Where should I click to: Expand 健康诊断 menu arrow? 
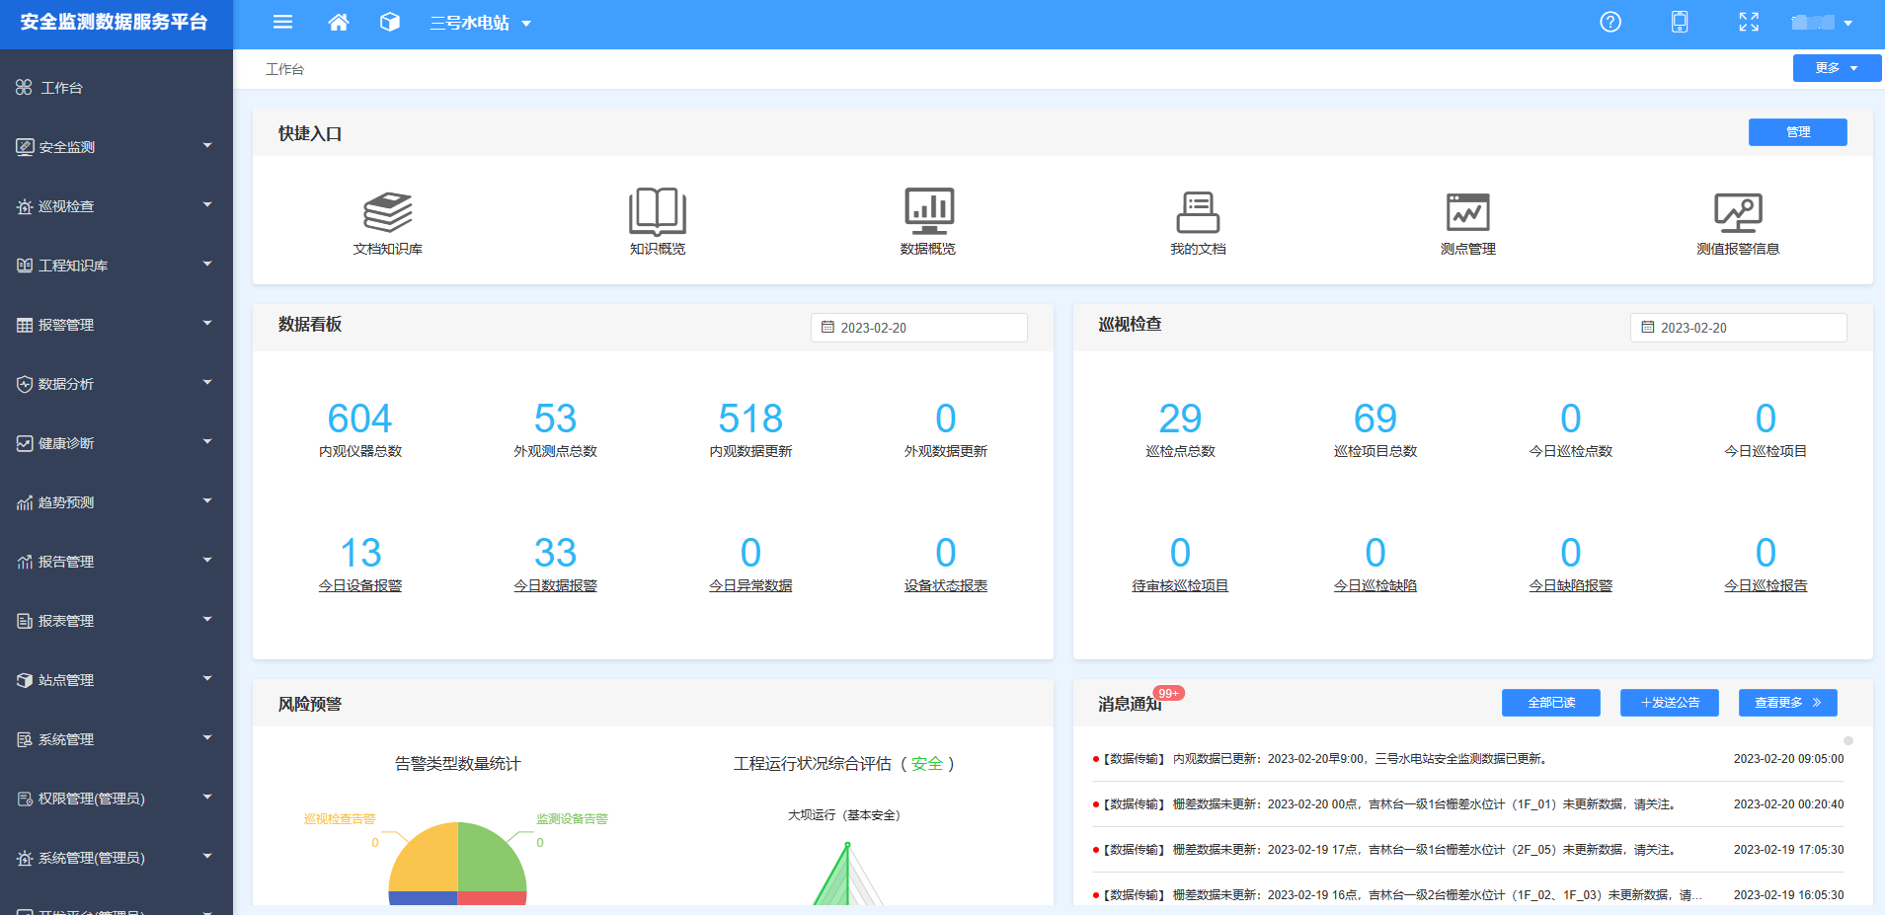click(x=207, y=441)
